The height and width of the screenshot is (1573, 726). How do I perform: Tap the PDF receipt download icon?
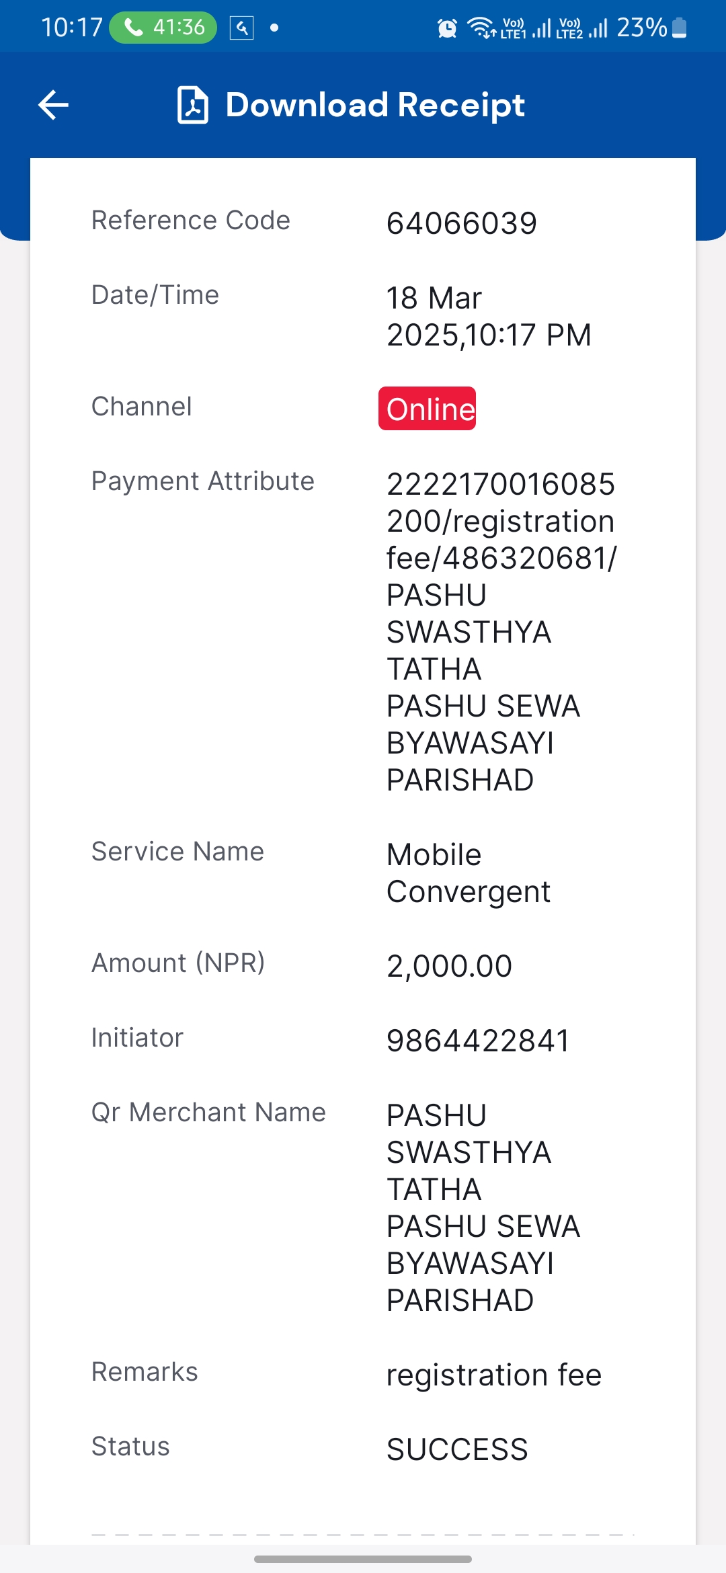193,105
